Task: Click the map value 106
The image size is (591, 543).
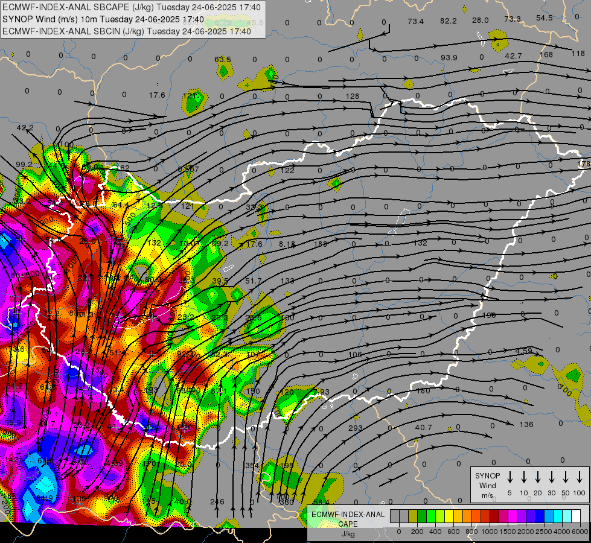Action: (355, 355)
